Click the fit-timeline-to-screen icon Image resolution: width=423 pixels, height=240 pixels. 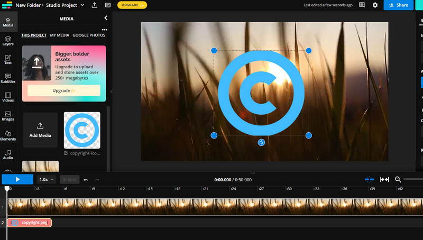pos(384,179)
